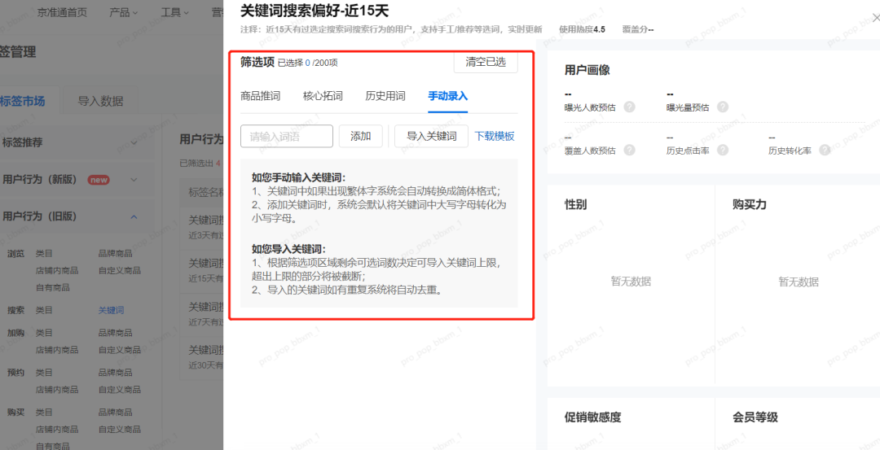Click the help icon beside 曝光人数预估
Image resolution: width=880 pixels, height=450 pixels.
629,107
